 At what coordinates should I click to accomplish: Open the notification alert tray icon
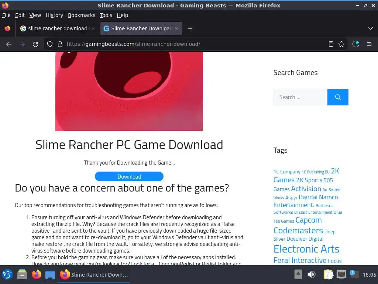point(354,274)
